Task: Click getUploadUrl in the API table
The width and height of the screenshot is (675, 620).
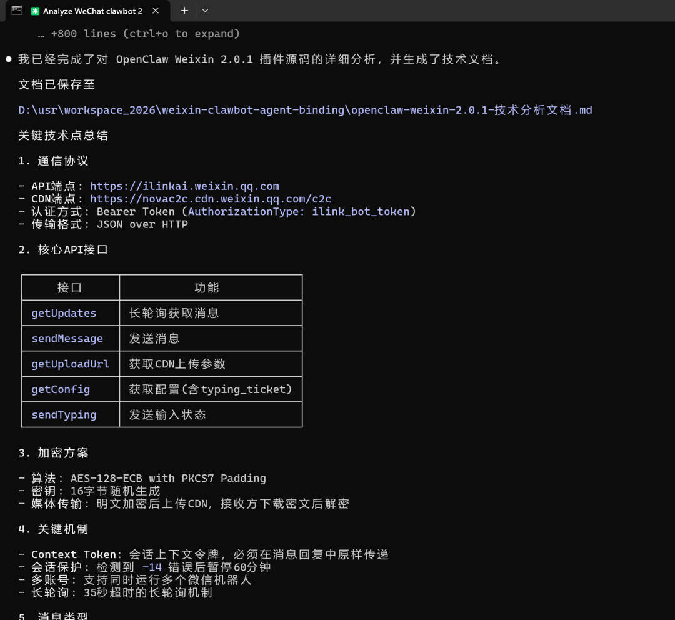Action: pos(70,364)
